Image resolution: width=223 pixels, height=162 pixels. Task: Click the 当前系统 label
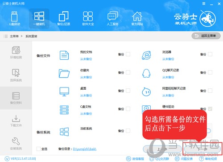[x=86, y=129]
